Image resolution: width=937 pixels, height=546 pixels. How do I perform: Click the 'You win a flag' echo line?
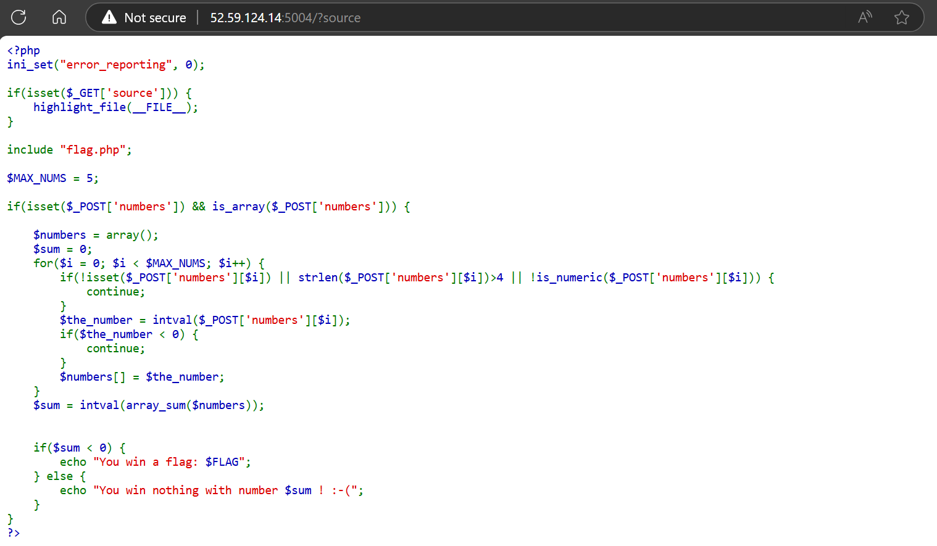point(156,462)
